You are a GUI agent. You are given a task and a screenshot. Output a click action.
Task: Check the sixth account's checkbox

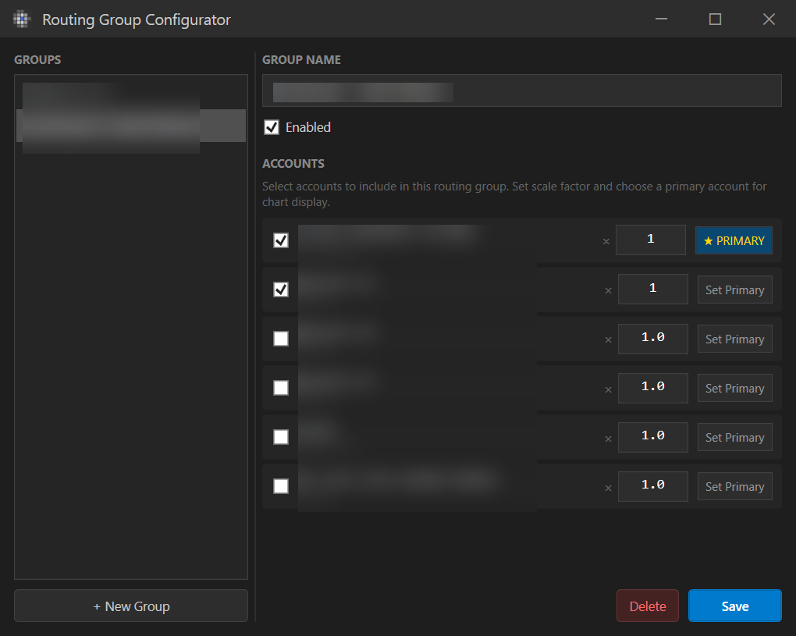coord(281,486)
